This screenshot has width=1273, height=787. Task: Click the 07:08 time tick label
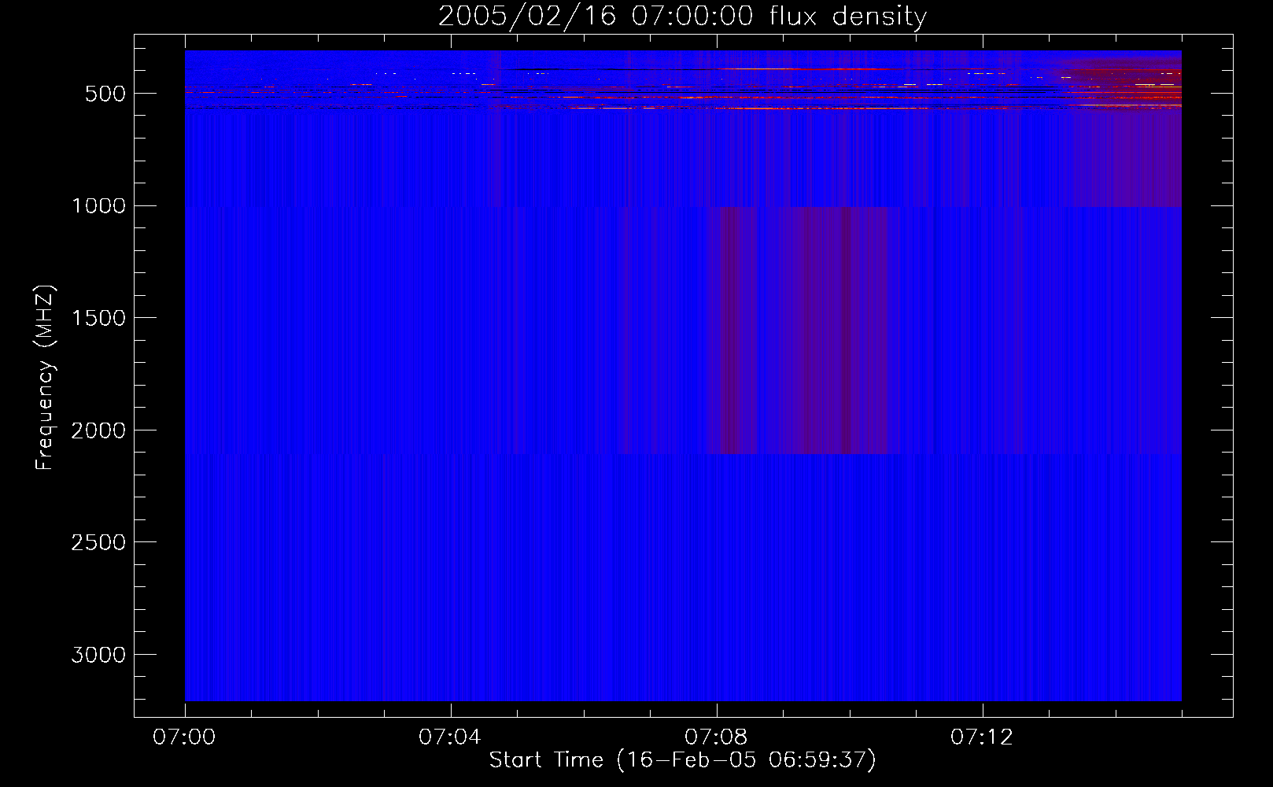716,737
